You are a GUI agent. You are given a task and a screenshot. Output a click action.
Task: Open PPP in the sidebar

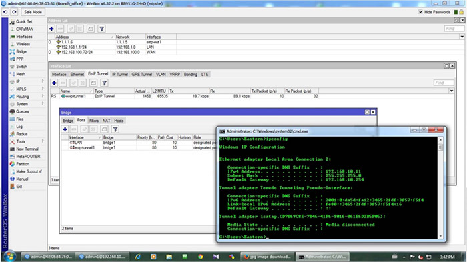point(19,59)
